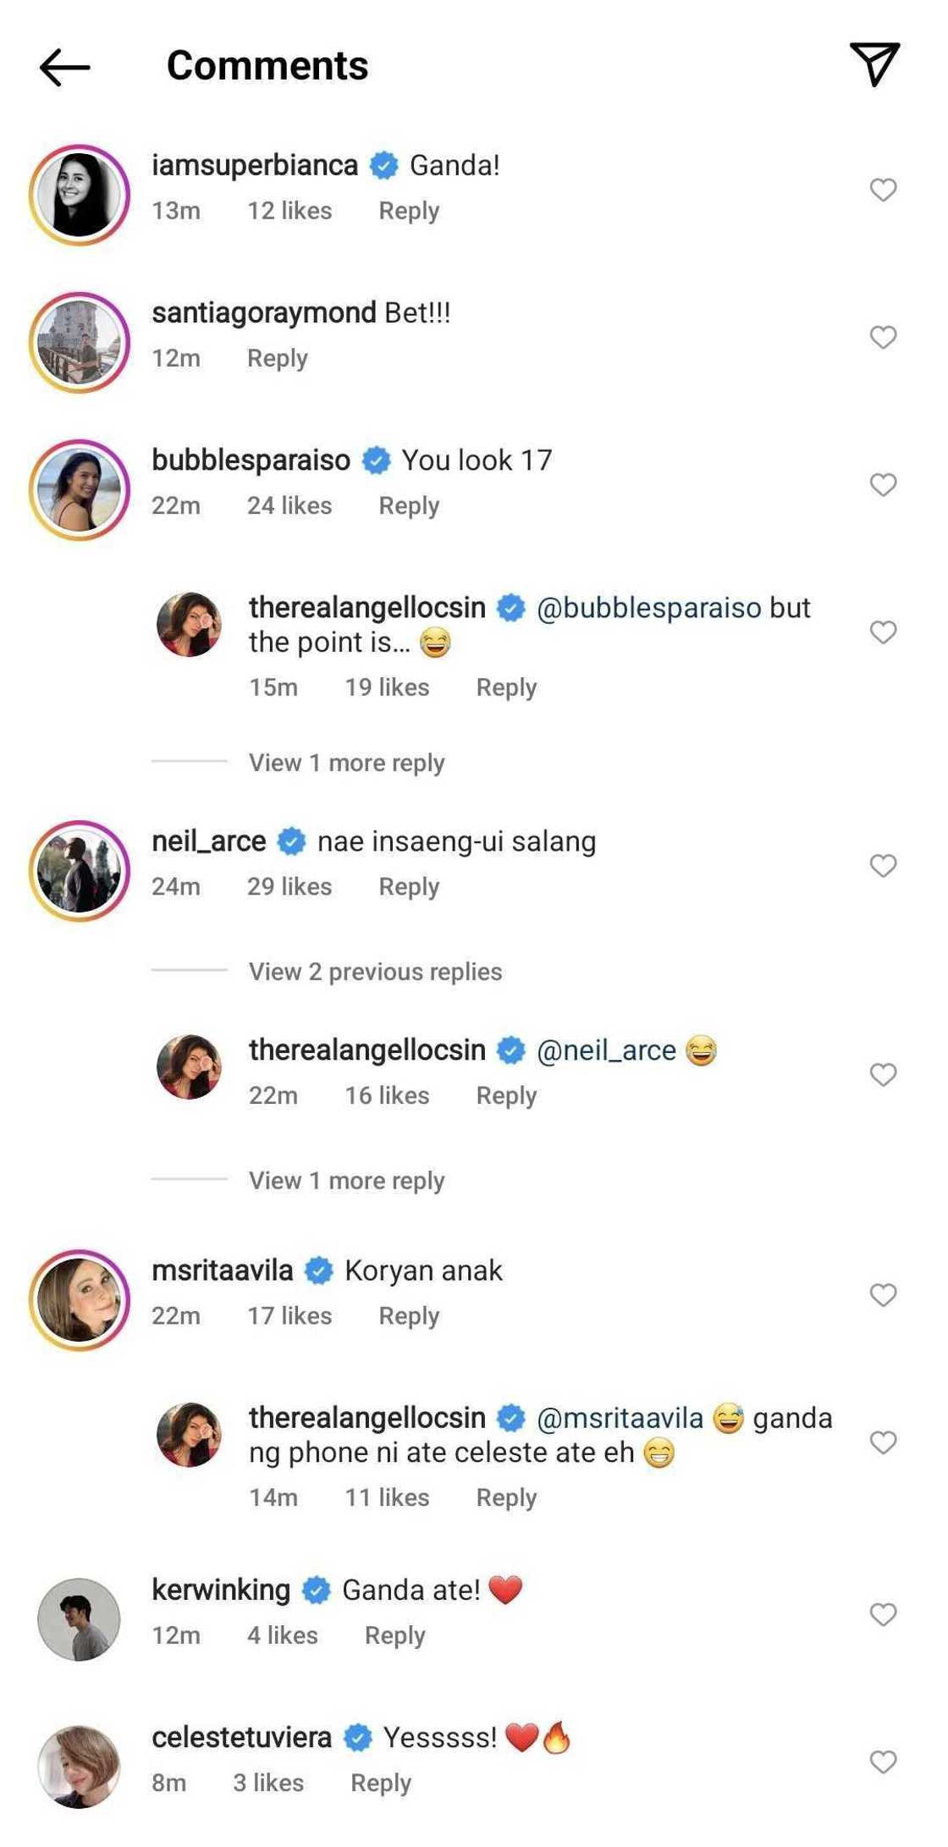Like santiagoraymond's "Bet!!!" comment
This screenshot has width=948, height=1847.
click(x=883, y=338)
